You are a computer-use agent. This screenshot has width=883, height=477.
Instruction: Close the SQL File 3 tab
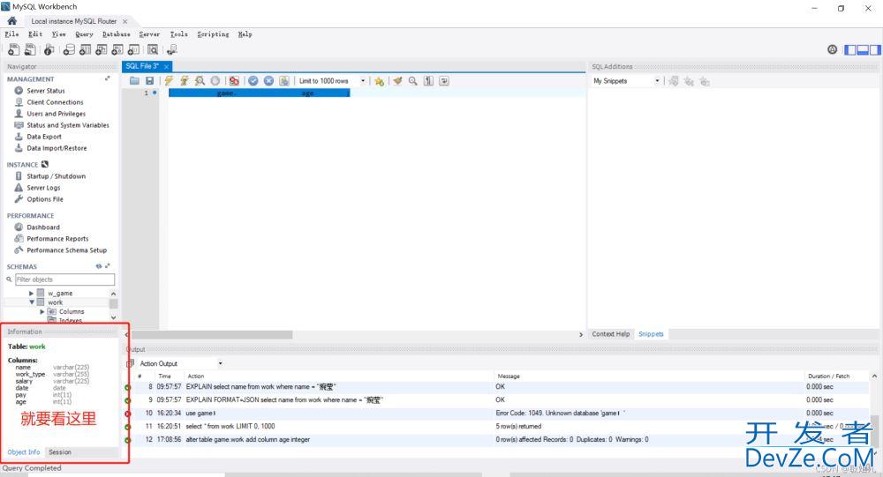(166, 66)
